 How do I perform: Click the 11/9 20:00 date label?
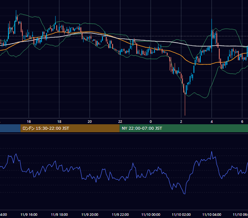[x=90, y=214]
